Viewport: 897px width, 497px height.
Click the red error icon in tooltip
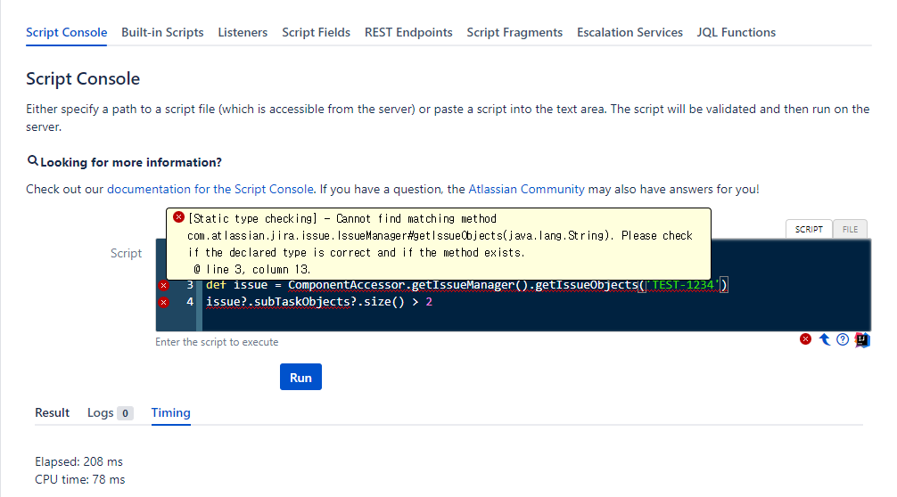coord(179,217)
